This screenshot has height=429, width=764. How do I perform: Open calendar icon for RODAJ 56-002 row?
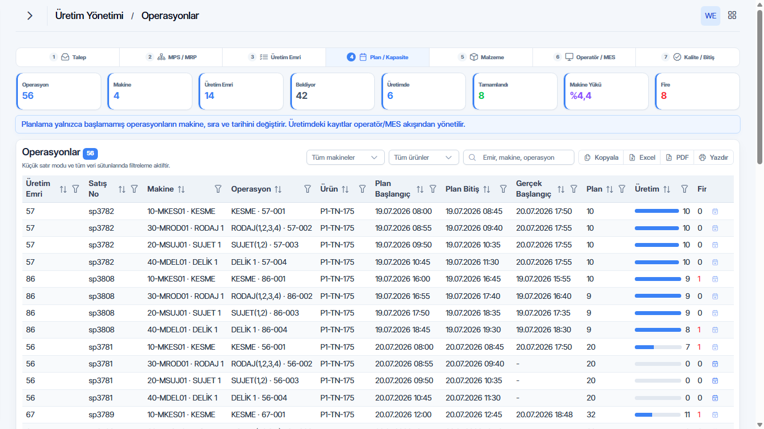(x=715, y=364)
